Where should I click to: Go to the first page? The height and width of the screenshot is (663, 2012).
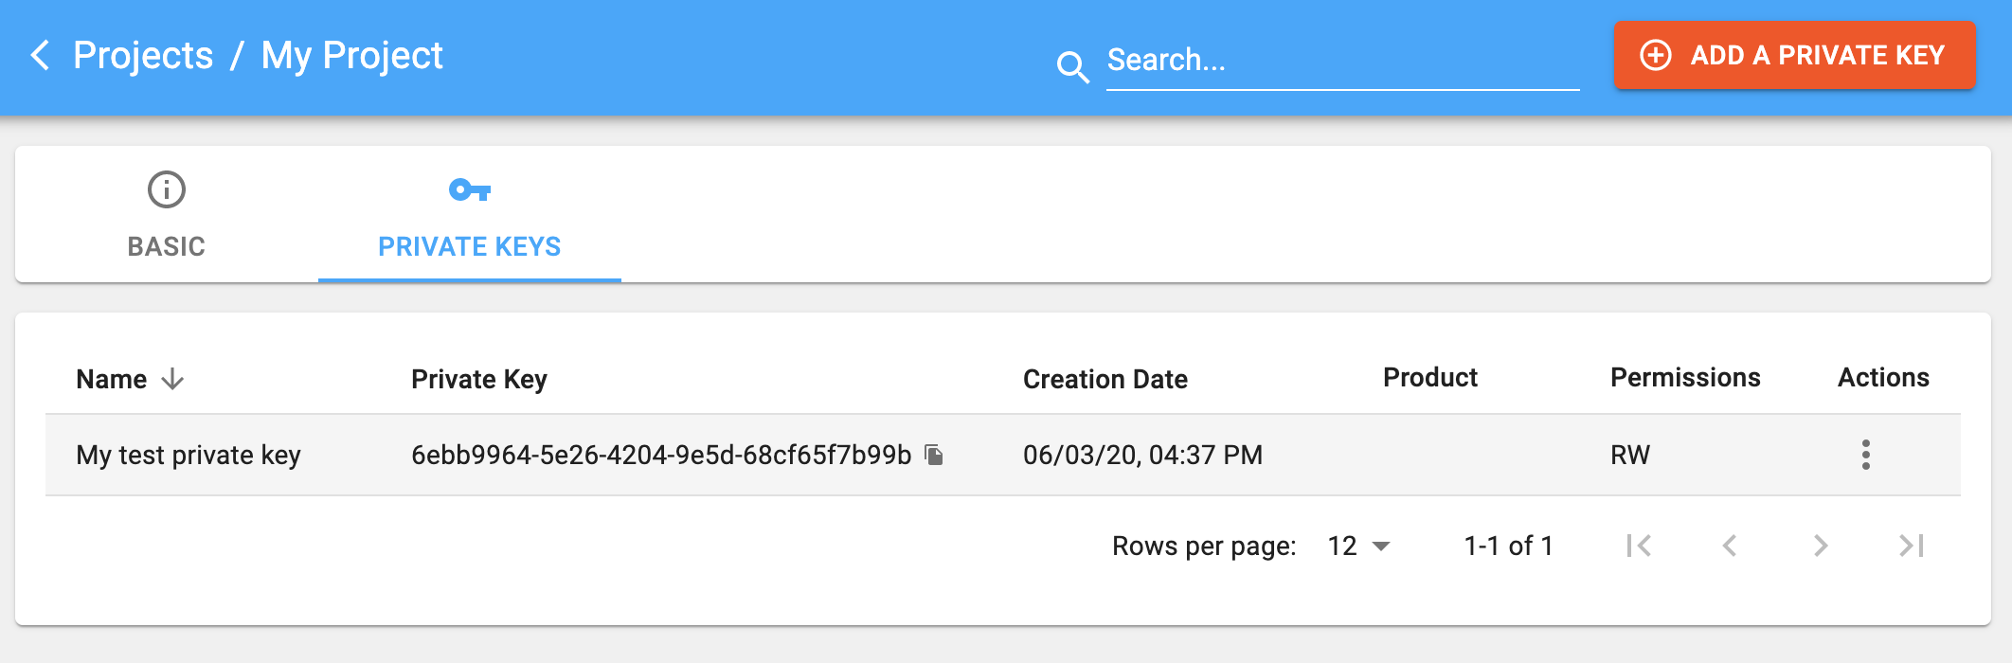click(x=1638, y=546)
